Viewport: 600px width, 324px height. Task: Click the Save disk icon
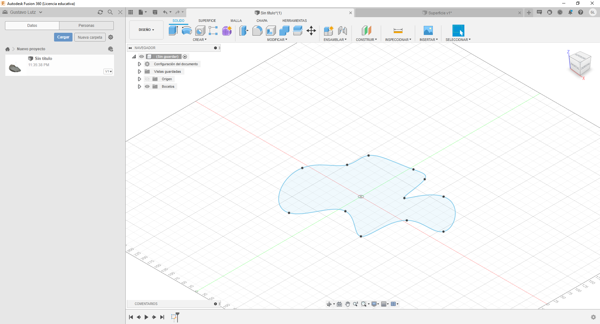click(155, 12)
